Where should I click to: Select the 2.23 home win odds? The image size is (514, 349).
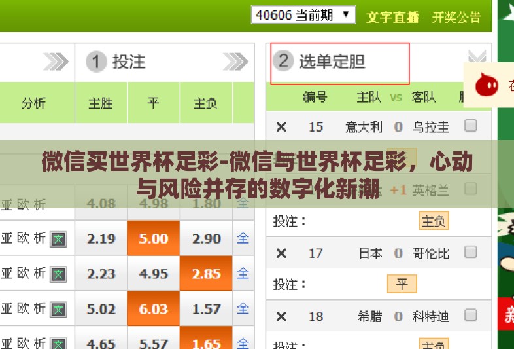coord(101,273)
